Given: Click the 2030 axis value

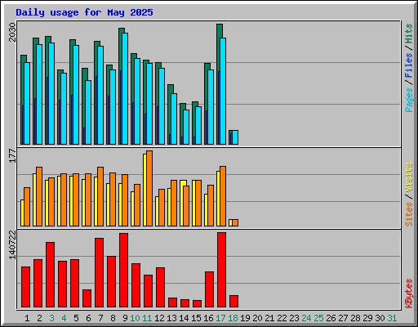Looking at the screenshot, I should tap(12, 32).
